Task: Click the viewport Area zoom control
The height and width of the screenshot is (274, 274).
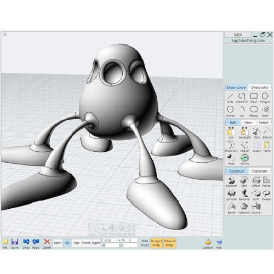Action: pos(92,230)
